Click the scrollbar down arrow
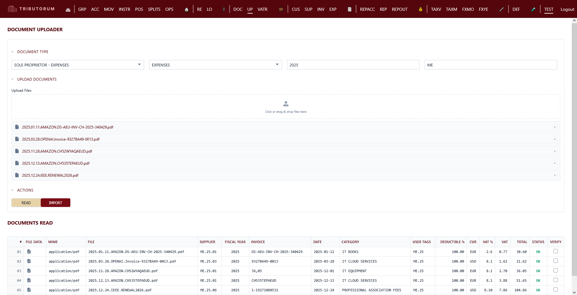577x295 pixels. 574,292
